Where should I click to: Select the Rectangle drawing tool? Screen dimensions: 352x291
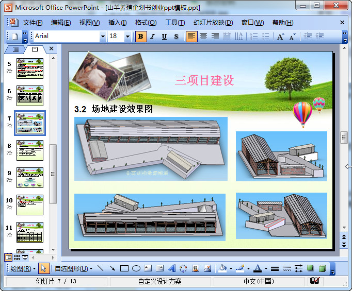pos(124,268)
